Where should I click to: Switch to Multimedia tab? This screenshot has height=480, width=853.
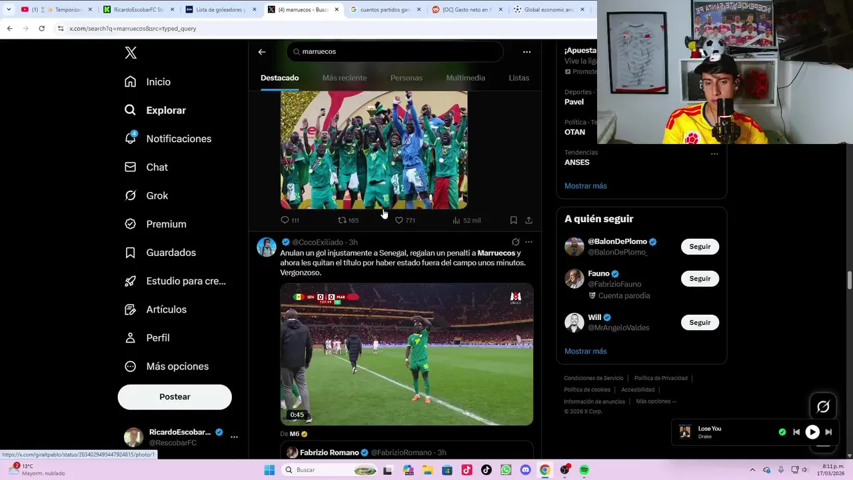[466, 78]
